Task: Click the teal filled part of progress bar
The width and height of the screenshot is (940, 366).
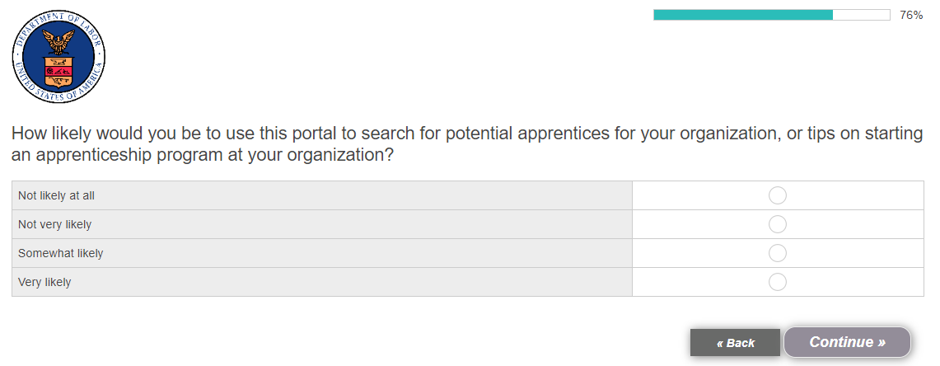Action: (x=742, y=15)
